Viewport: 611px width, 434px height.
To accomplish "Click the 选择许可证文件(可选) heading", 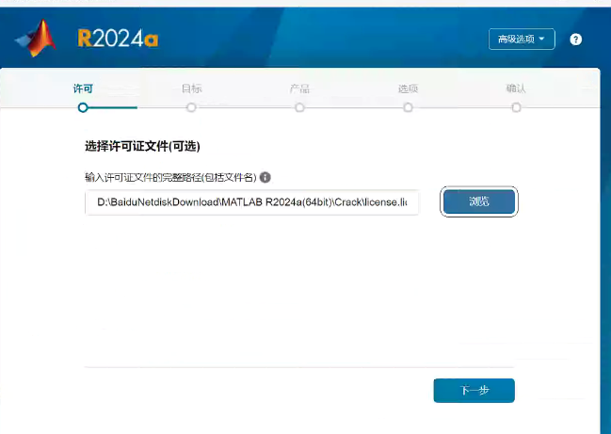I will pos(142,147).
